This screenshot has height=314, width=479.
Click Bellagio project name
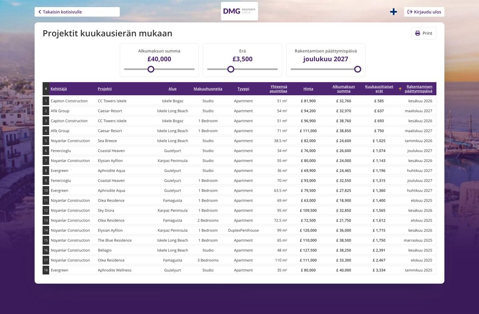105,250
